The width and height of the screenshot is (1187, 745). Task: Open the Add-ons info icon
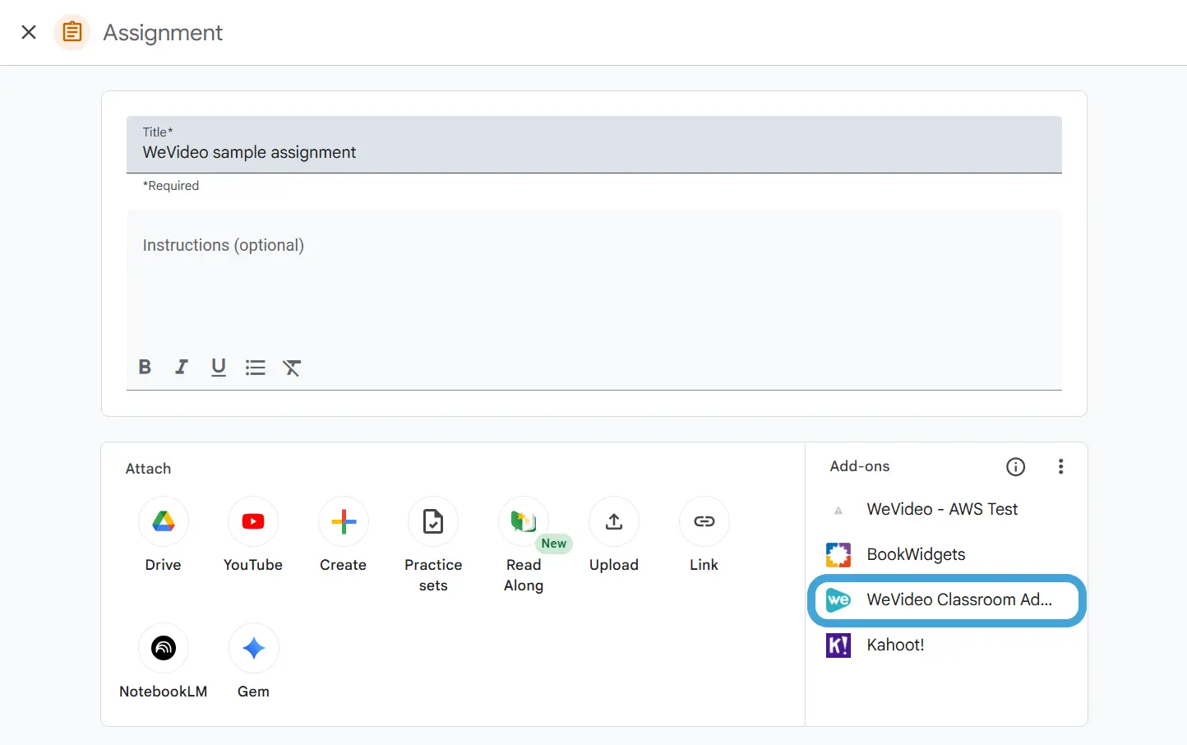tap(1016, 467)
